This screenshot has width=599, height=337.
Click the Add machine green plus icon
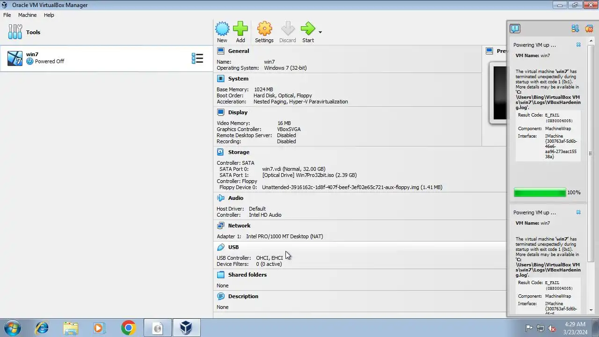tap(240, 29)
